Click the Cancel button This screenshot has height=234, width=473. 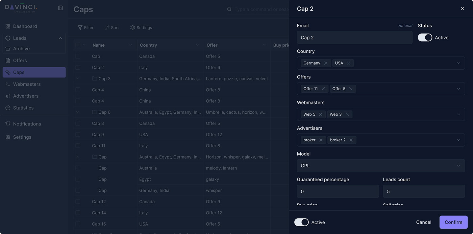423,222
